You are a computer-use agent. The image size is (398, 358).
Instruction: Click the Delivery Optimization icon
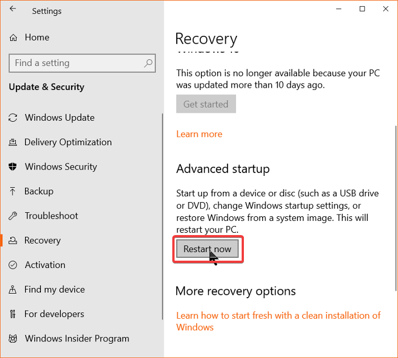(13, 142)
